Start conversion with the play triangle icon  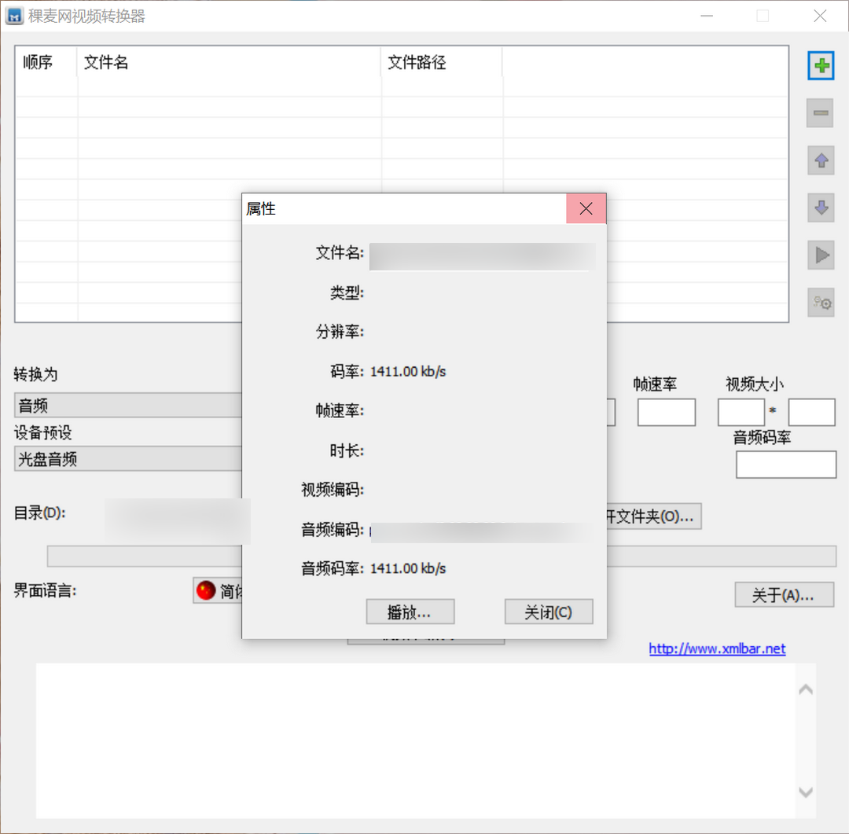point(821,255)
